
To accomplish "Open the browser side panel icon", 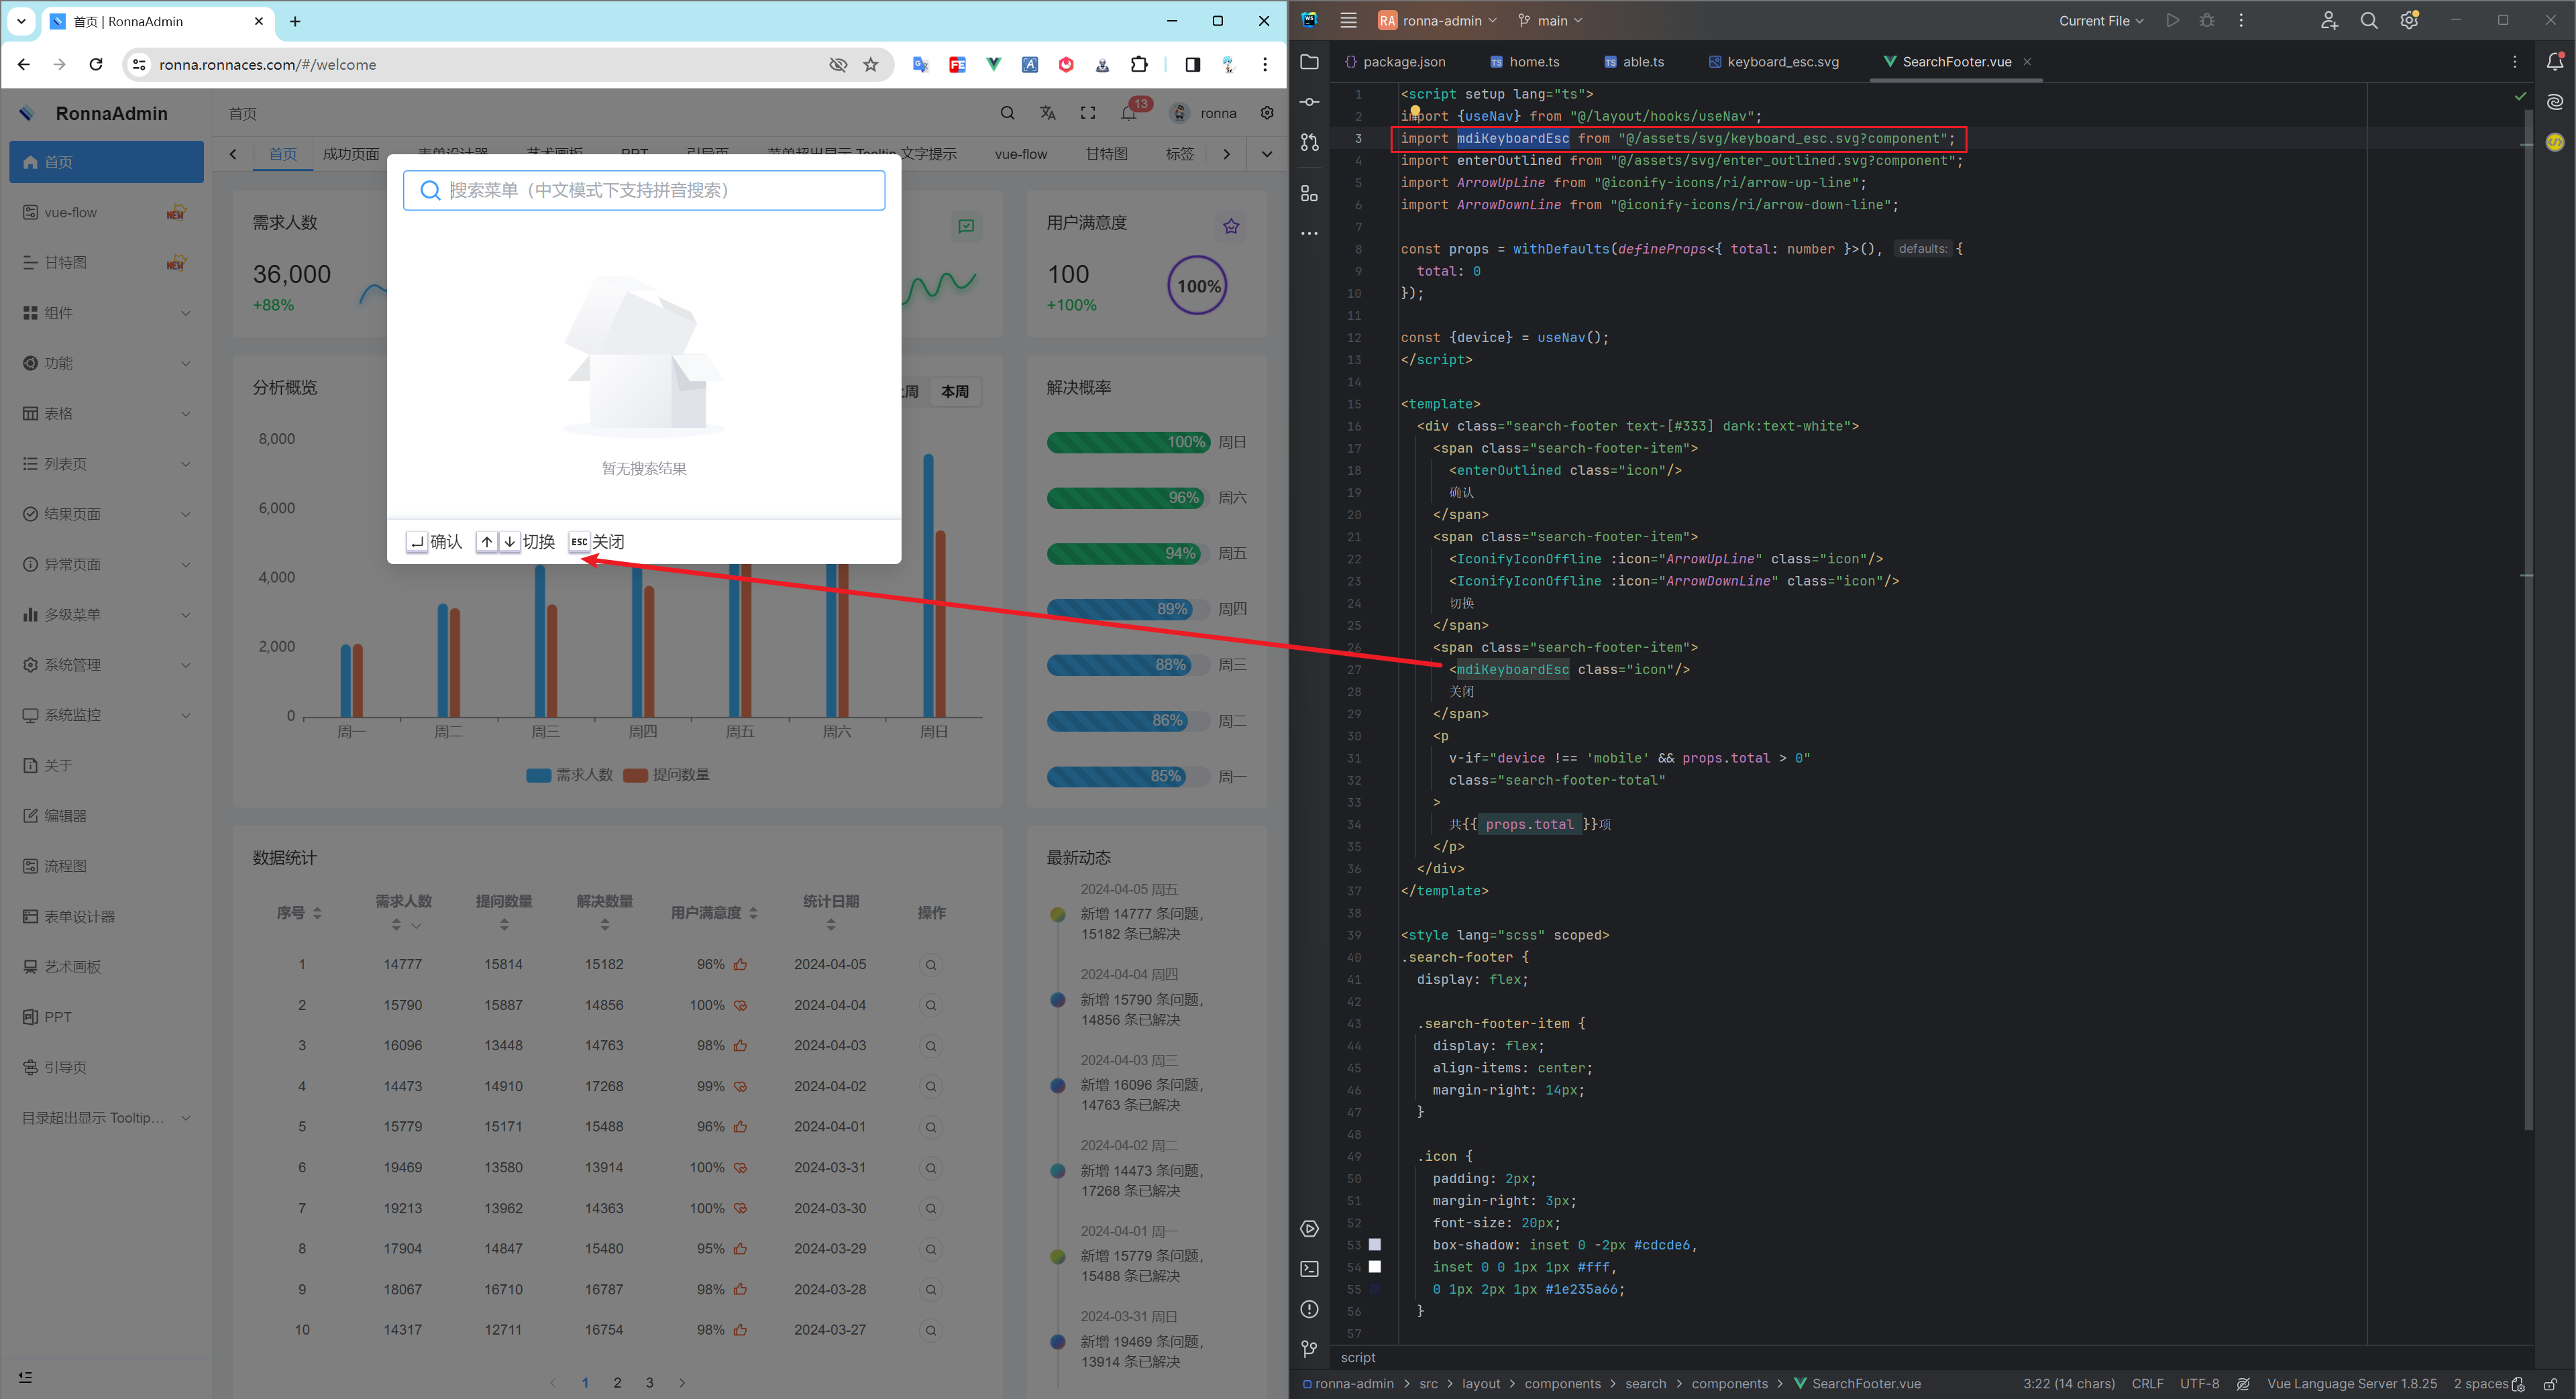I will click(1192, 64).
